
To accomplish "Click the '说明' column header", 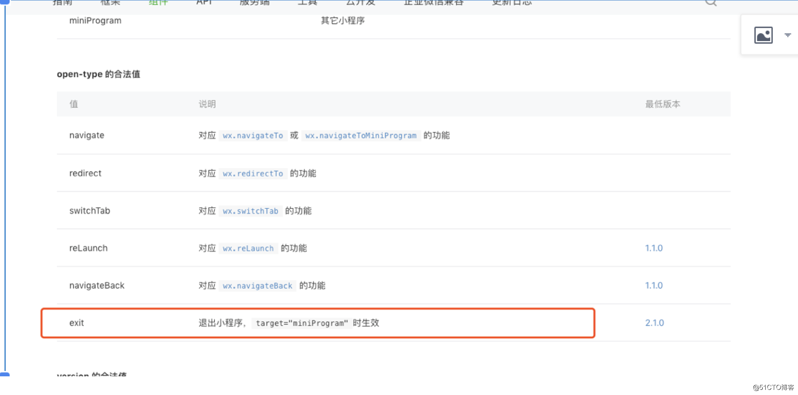I will [207, 104].
